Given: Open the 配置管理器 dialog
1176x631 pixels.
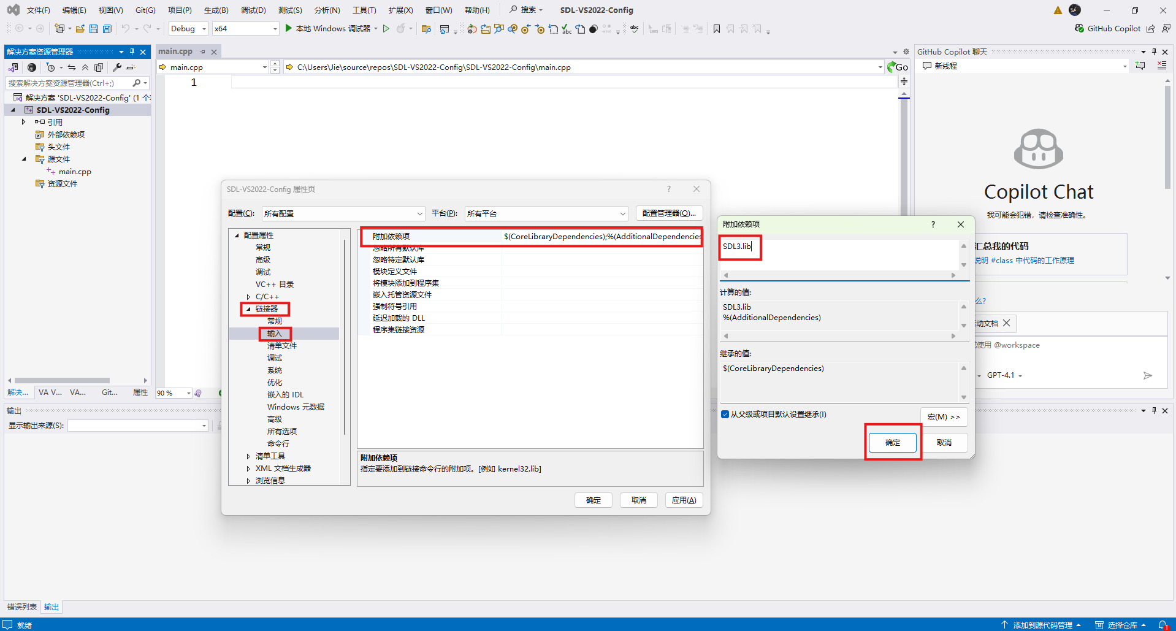Looking at the screenshot, I should [669, 213].
